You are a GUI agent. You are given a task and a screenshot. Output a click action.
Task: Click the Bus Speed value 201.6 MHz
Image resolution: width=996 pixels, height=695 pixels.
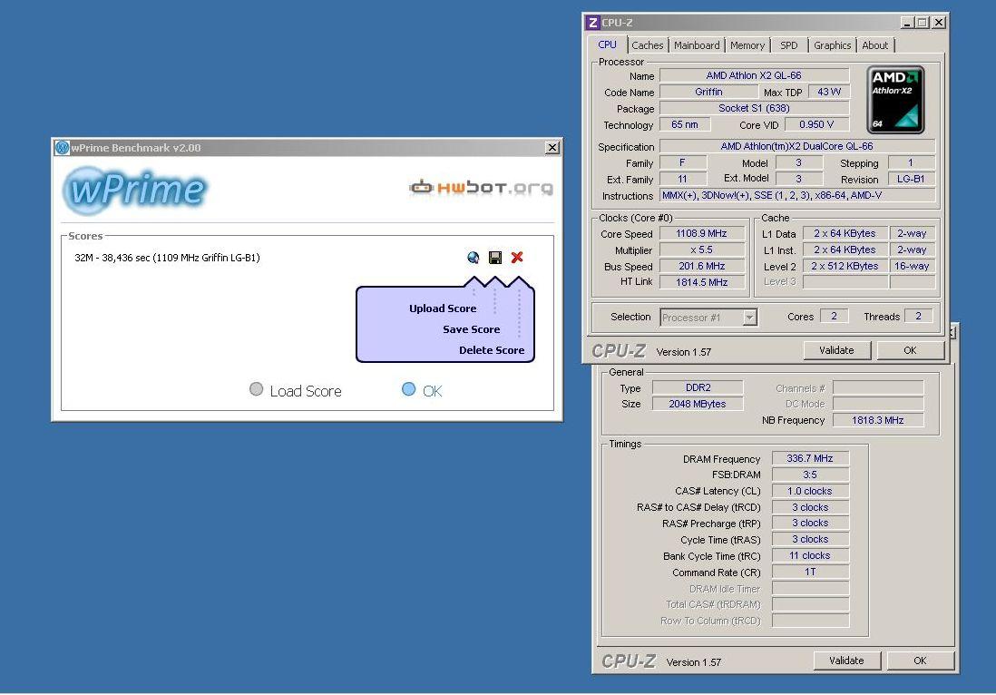(702, 266)
